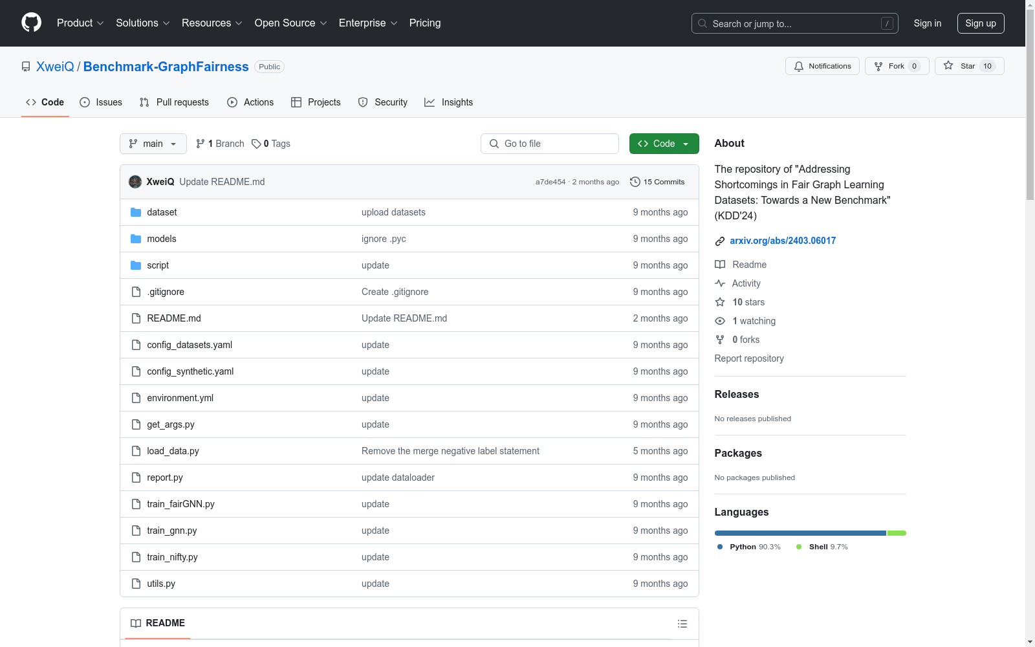Expand the Product menu
This screenshot has width=1035, height=647.
[80, 23]
